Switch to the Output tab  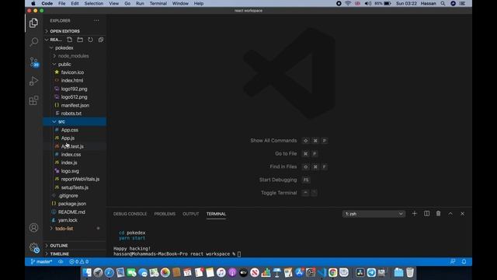point(191,214)
